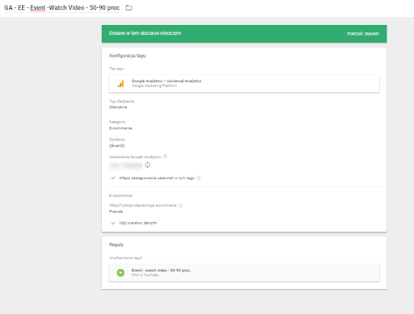Select the E-commerce category value
Viewport: 414px width, 314px height.
pyautogui.click(x=120, y=128)
